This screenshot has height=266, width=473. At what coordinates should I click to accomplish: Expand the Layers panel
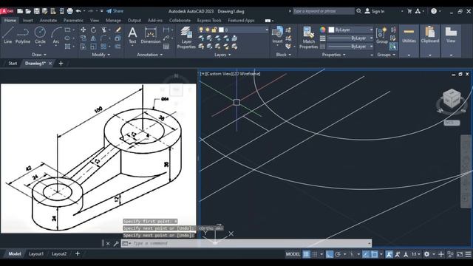(222, 55)
